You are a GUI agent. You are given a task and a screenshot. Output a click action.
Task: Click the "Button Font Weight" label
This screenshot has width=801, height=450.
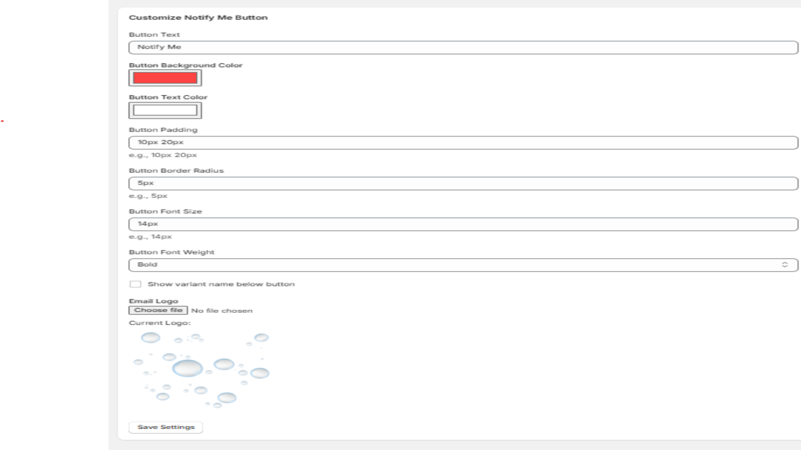tap(171, 252)
